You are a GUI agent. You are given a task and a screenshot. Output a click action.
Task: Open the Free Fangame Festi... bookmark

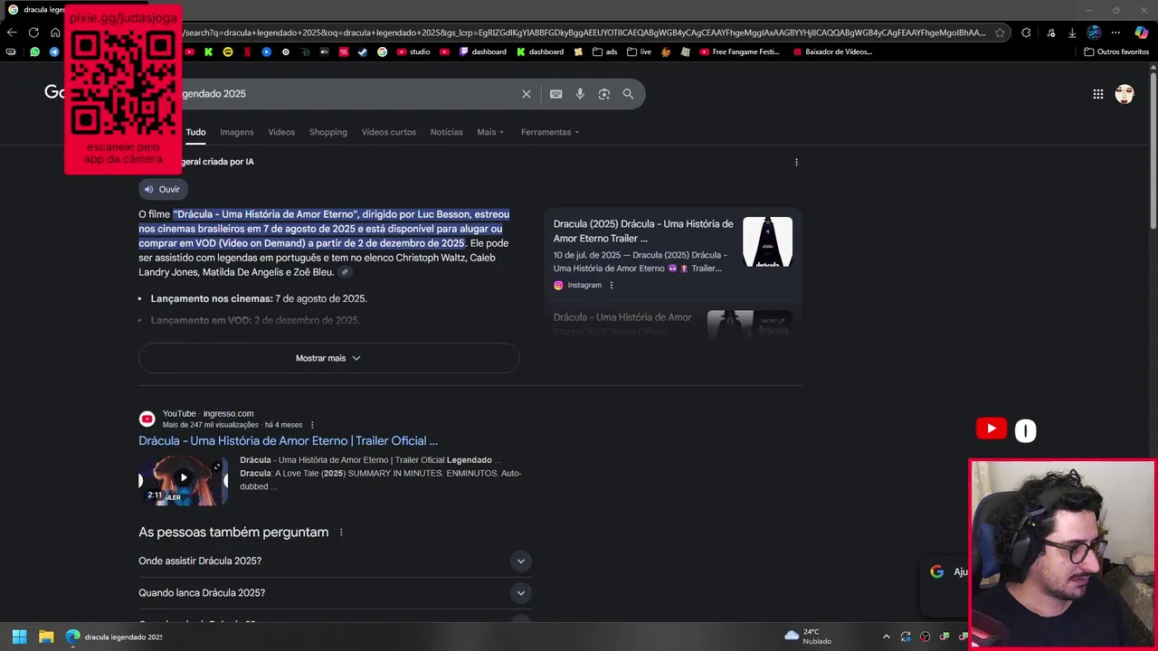pos(739,52)
